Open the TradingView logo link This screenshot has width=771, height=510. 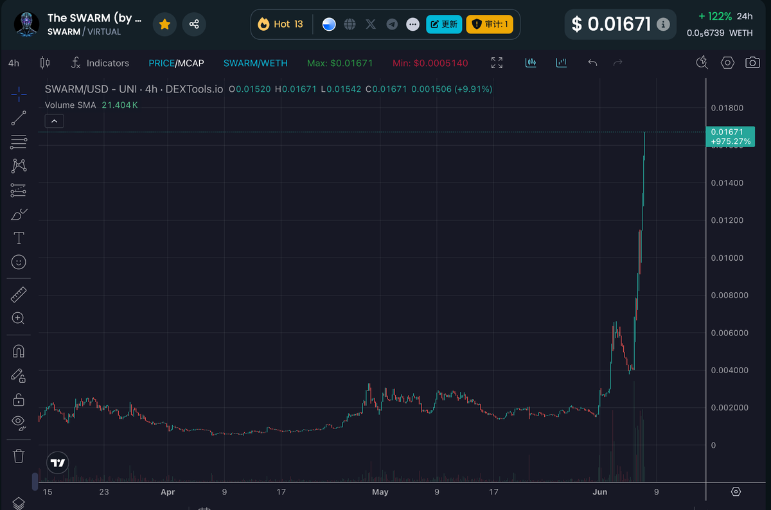(x=58, y=462)
